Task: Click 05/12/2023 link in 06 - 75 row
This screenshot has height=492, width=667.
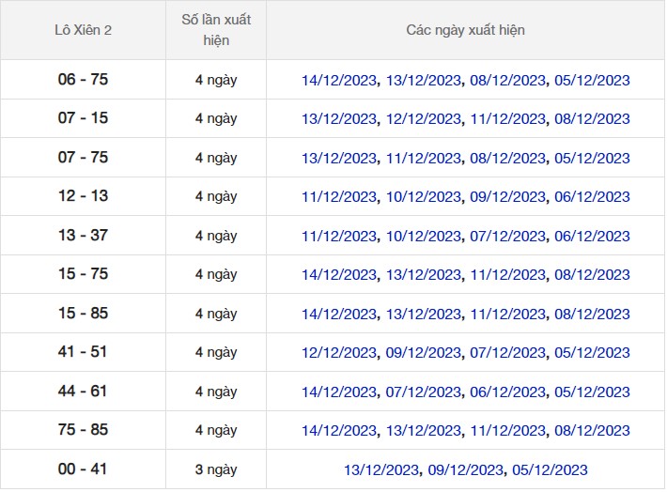Action: point(592,81)
